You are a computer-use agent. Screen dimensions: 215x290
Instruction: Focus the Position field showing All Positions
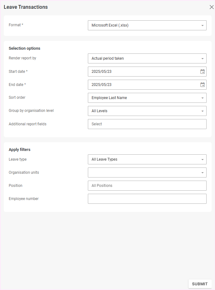click(147, 186)
